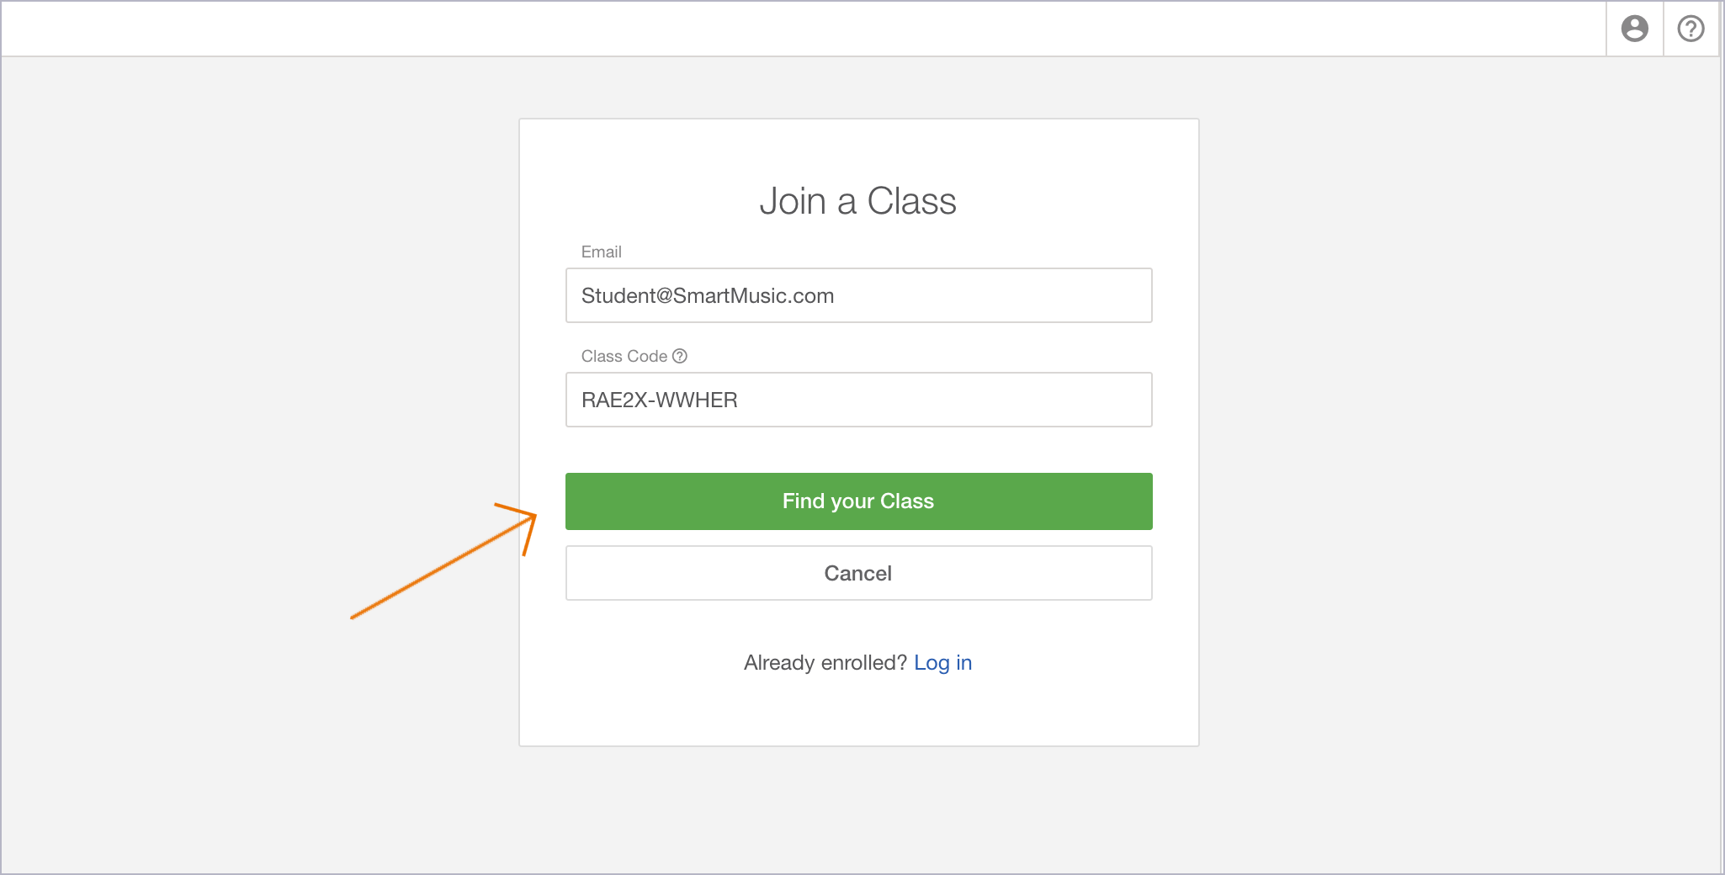Viewport: 1725px width, 875px height.
Task: Submit the form with Find your Class
Action: [x=858, y=501]
